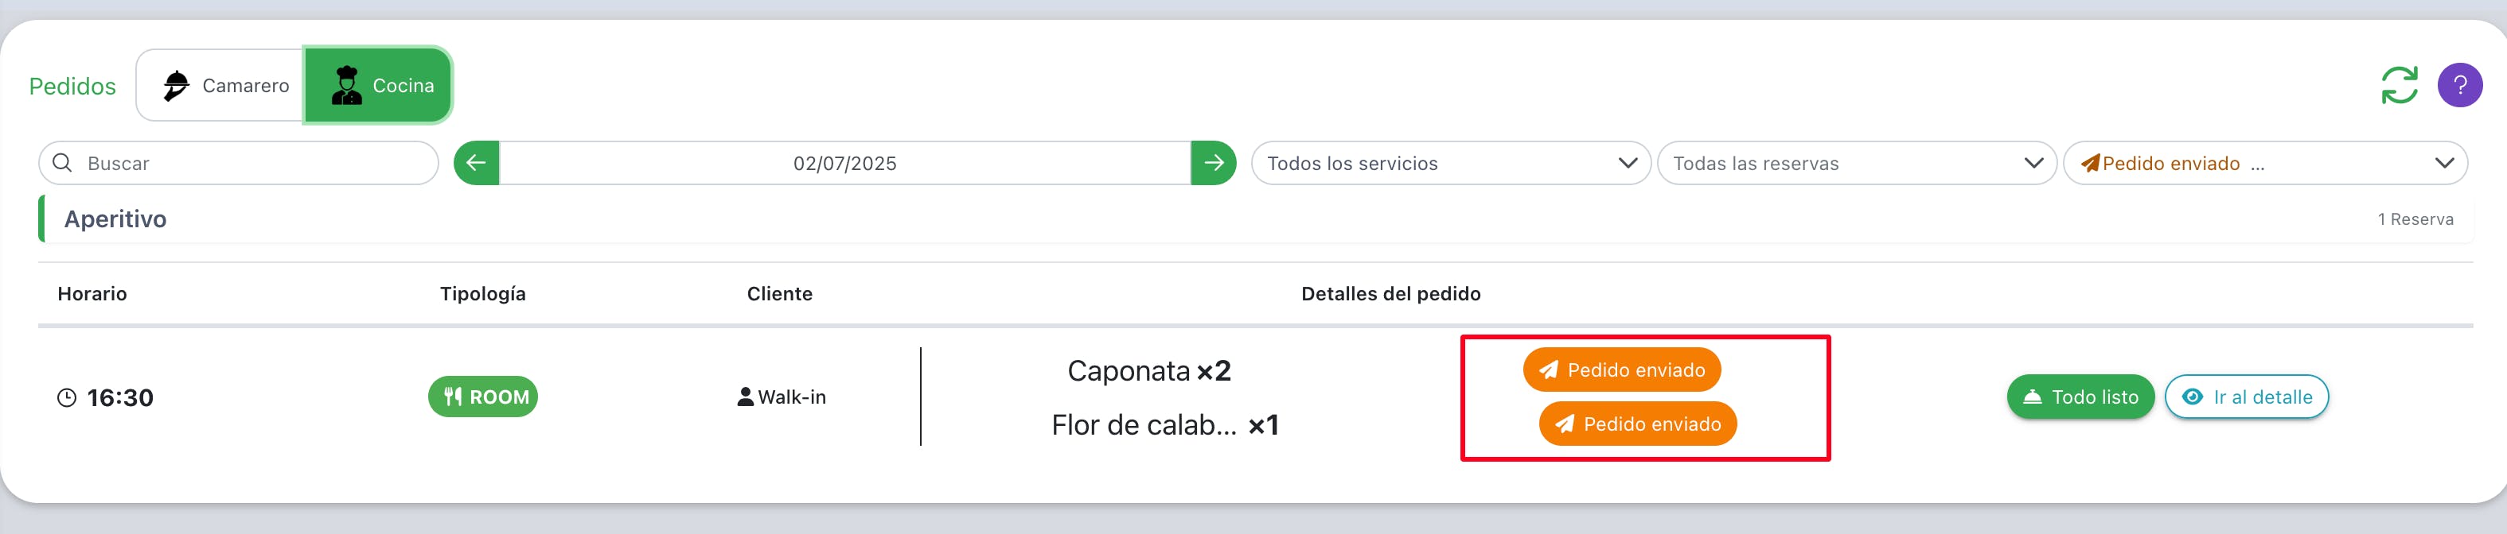Click the waiter icon on Camarero tab

pos(176,86)
